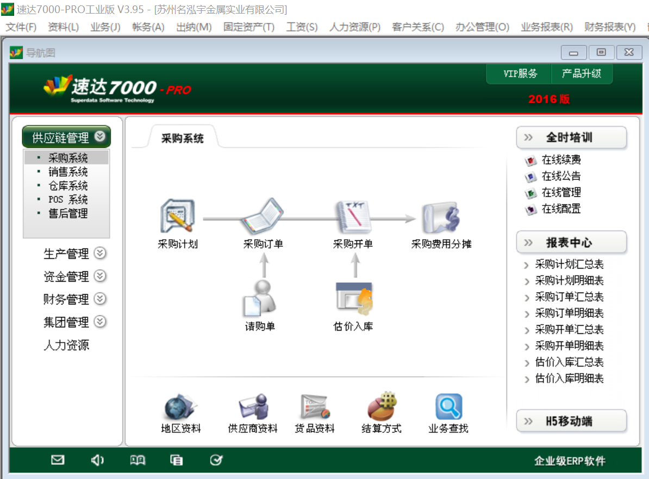Expand the 财务管理 section
The height and width of the screenshot is (479, 649).
pos(100,299)
